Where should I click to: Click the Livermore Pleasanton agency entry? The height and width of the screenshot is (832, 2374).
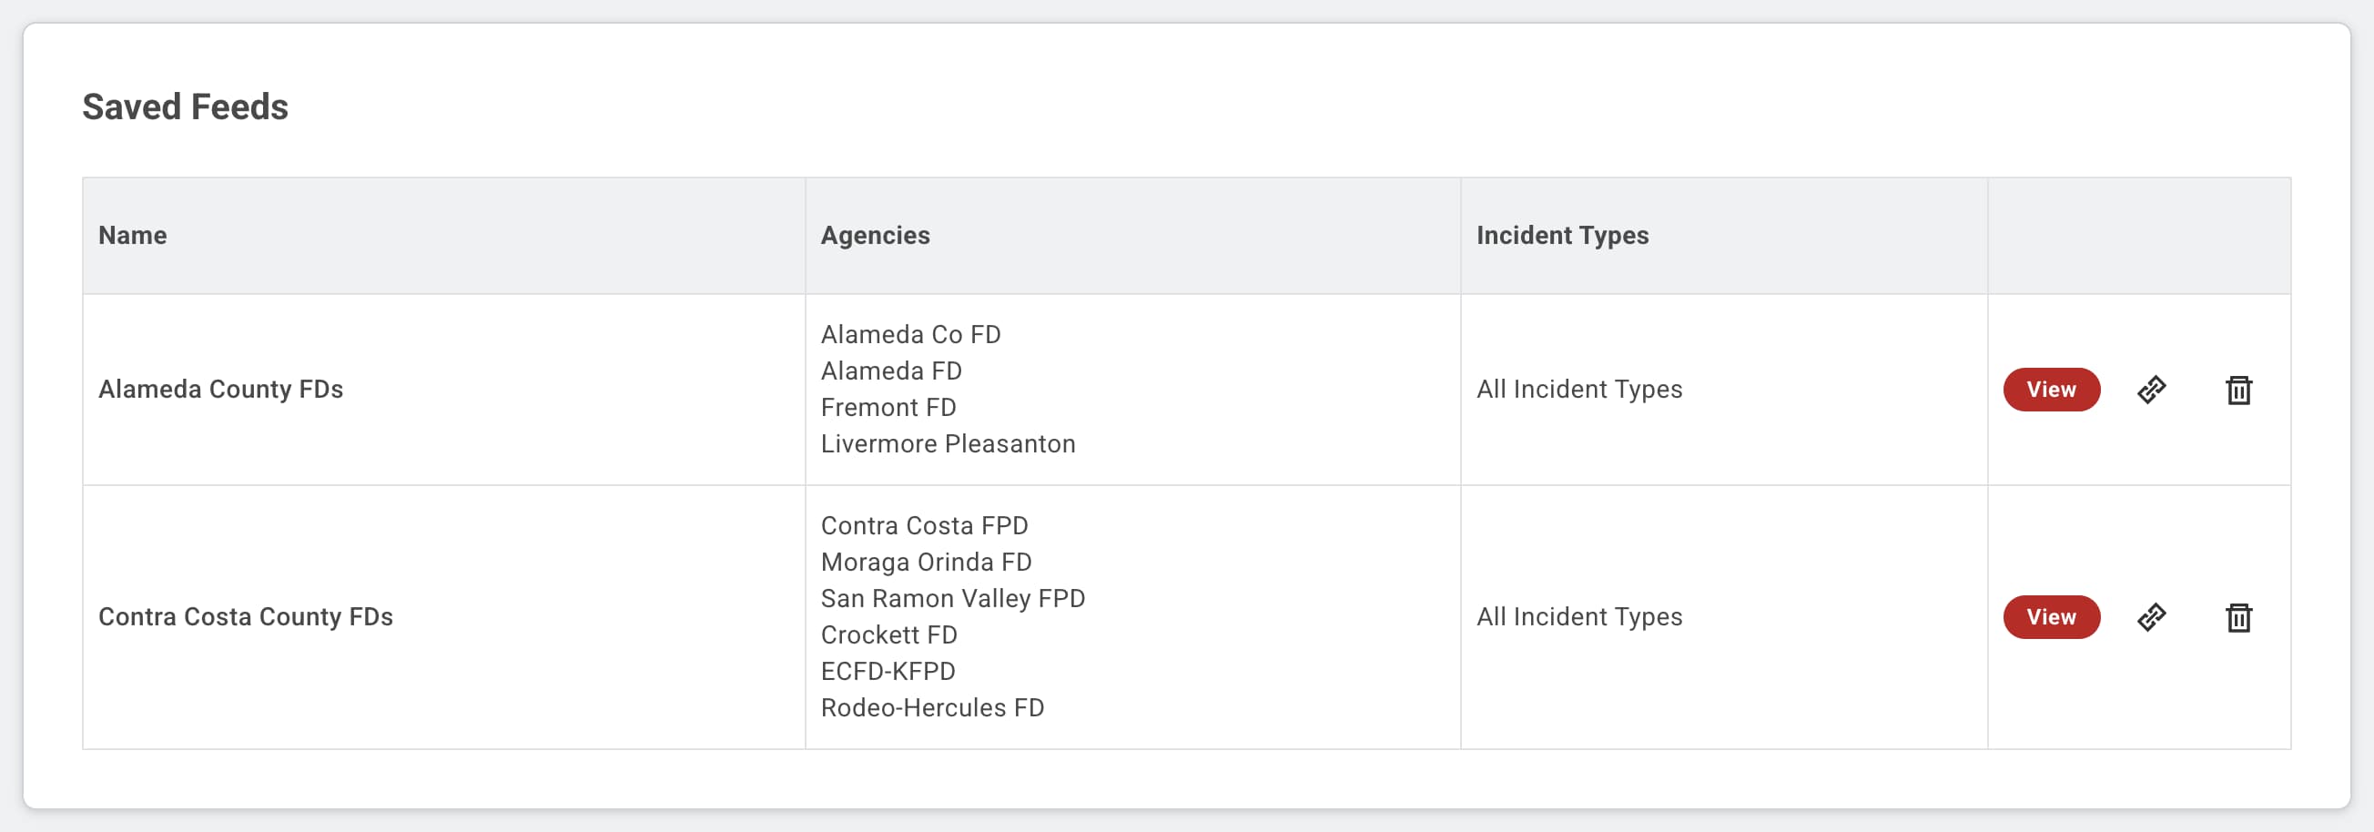(x=948, y=444)
